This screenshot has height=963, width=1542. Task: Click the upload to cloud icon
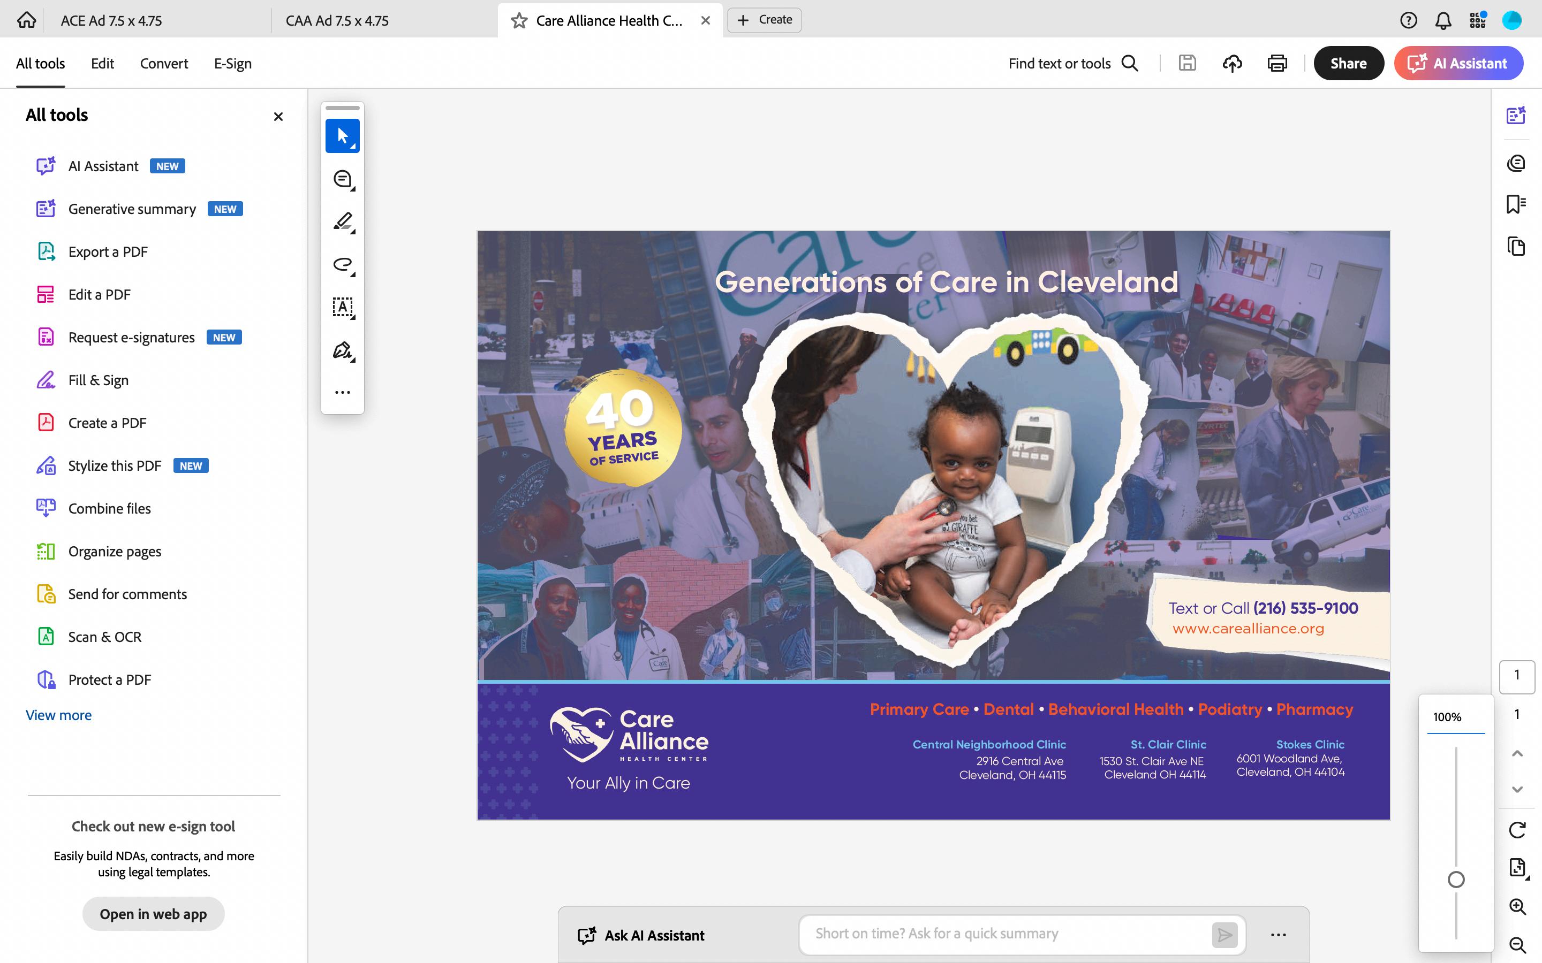click(1233, 64)
